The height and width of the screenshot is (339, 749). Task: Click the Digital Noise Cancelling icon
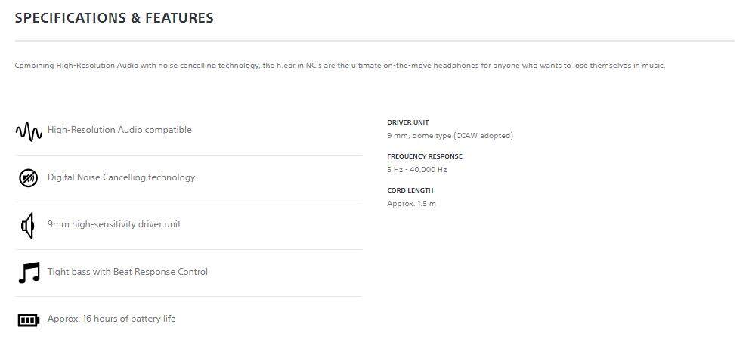click(x=28, y=178)
